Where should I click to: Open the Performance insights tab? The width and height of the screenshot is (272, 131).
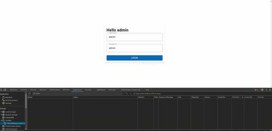point(131,90)
